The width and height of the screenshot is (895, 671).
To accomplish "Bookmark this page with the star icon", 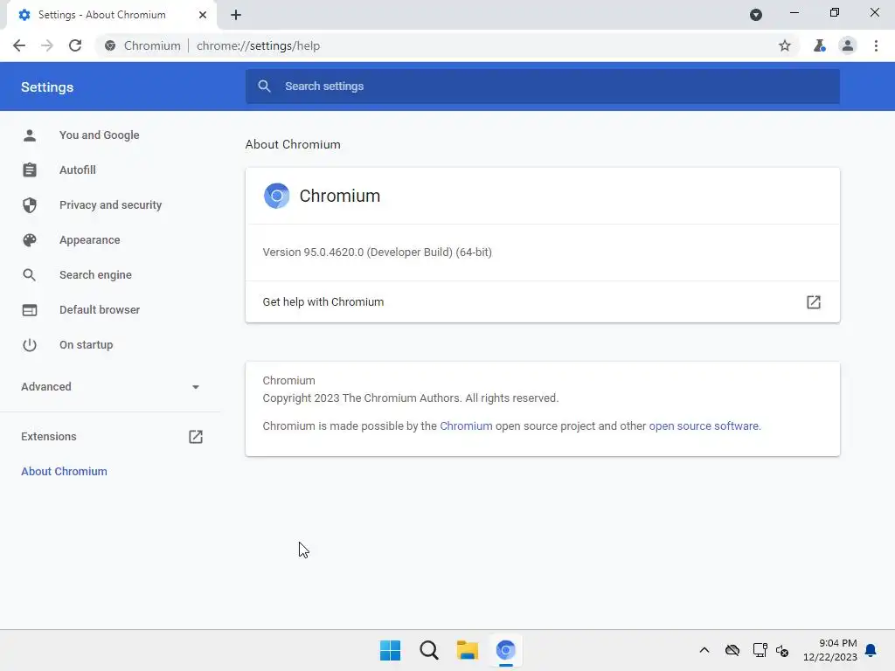I will point(785,45).
